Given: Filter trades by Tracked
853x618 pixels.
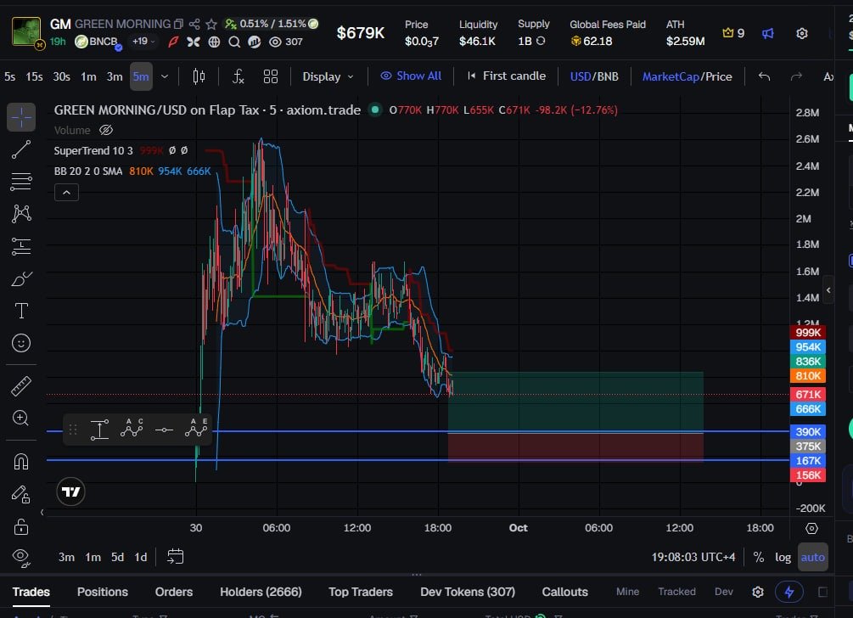Looking at the screenshot, I should click(676, 592).
